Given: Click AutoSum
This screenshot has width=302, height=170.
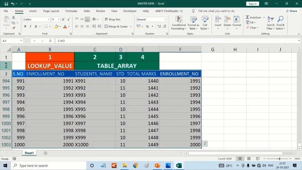Looking at the screenshot, I should tap(253, 17).
